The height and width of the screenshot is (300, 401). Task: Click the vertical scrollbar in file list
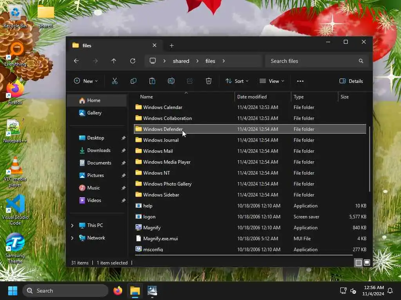(x=370, y=159)
